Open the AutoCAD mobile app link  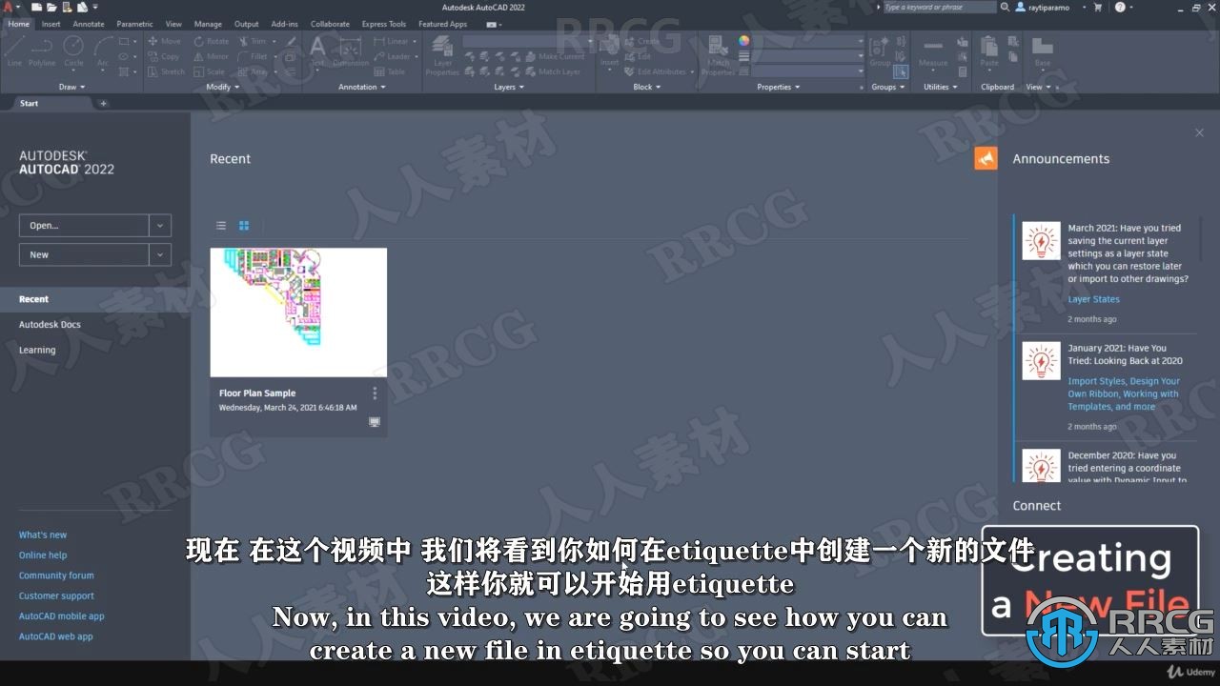click(62, 616)
